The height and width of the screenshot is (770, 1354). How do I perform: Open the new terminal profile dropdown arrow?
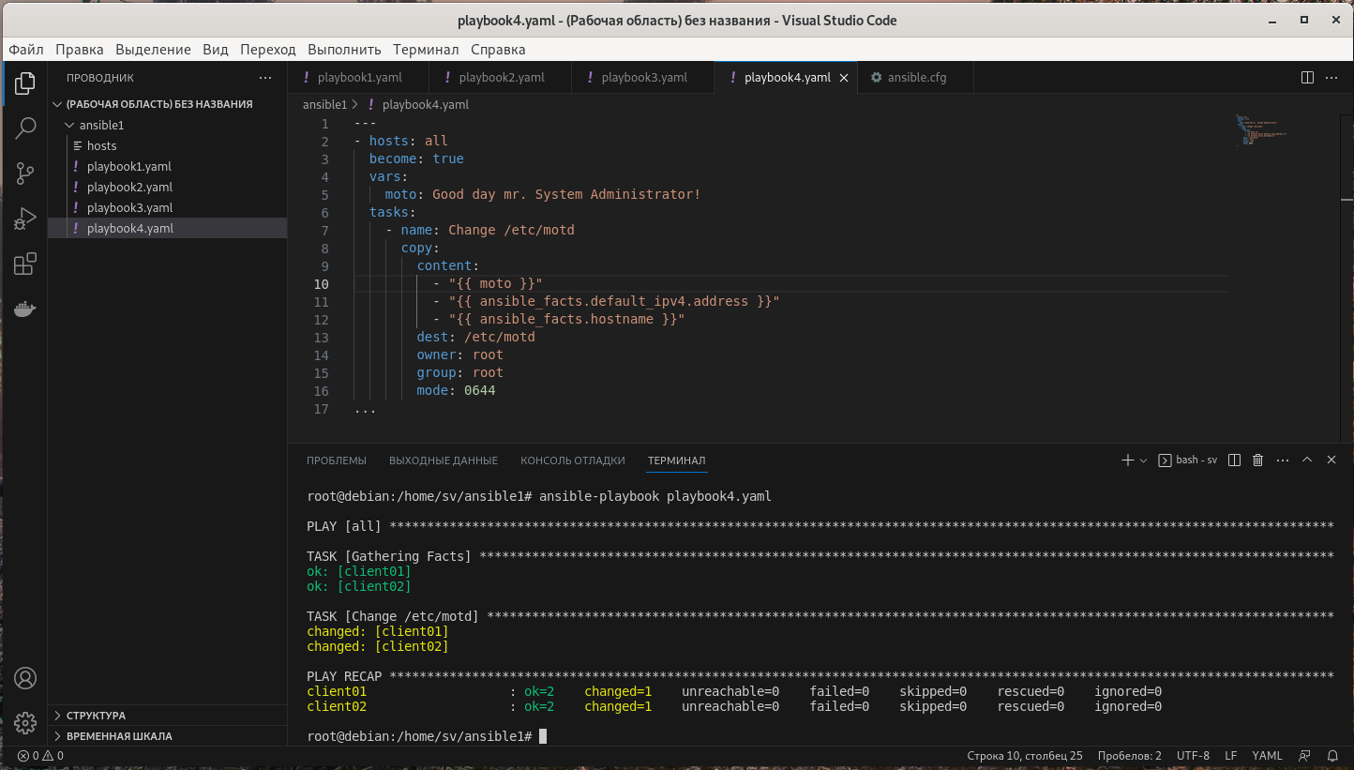(x=1143, y=460)
